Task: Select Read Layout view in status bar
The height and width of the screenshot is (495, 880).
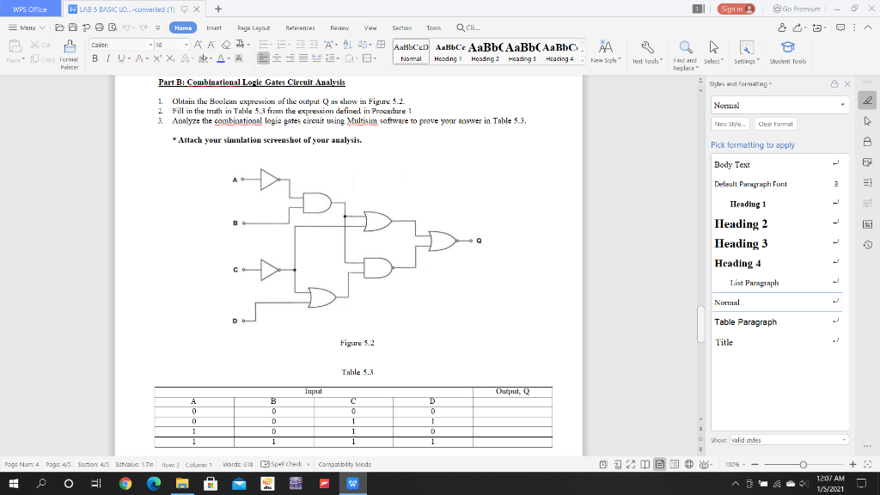Action: point(645,464)
